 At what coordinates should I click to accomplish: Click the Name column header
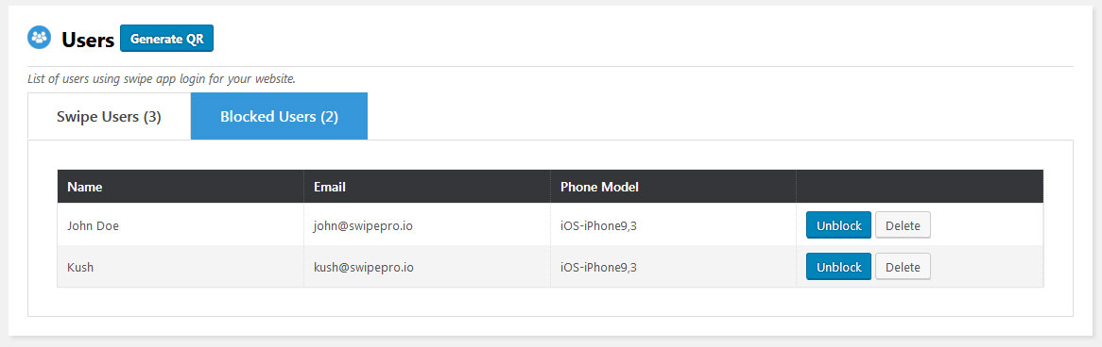pyautogui.click(x=181, y=187)
